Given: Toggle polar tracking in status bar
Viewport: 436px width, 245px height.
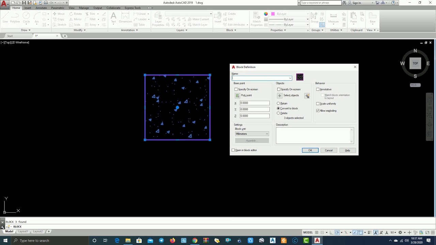Looking at the screenshot, I should (x=337, y=232).
